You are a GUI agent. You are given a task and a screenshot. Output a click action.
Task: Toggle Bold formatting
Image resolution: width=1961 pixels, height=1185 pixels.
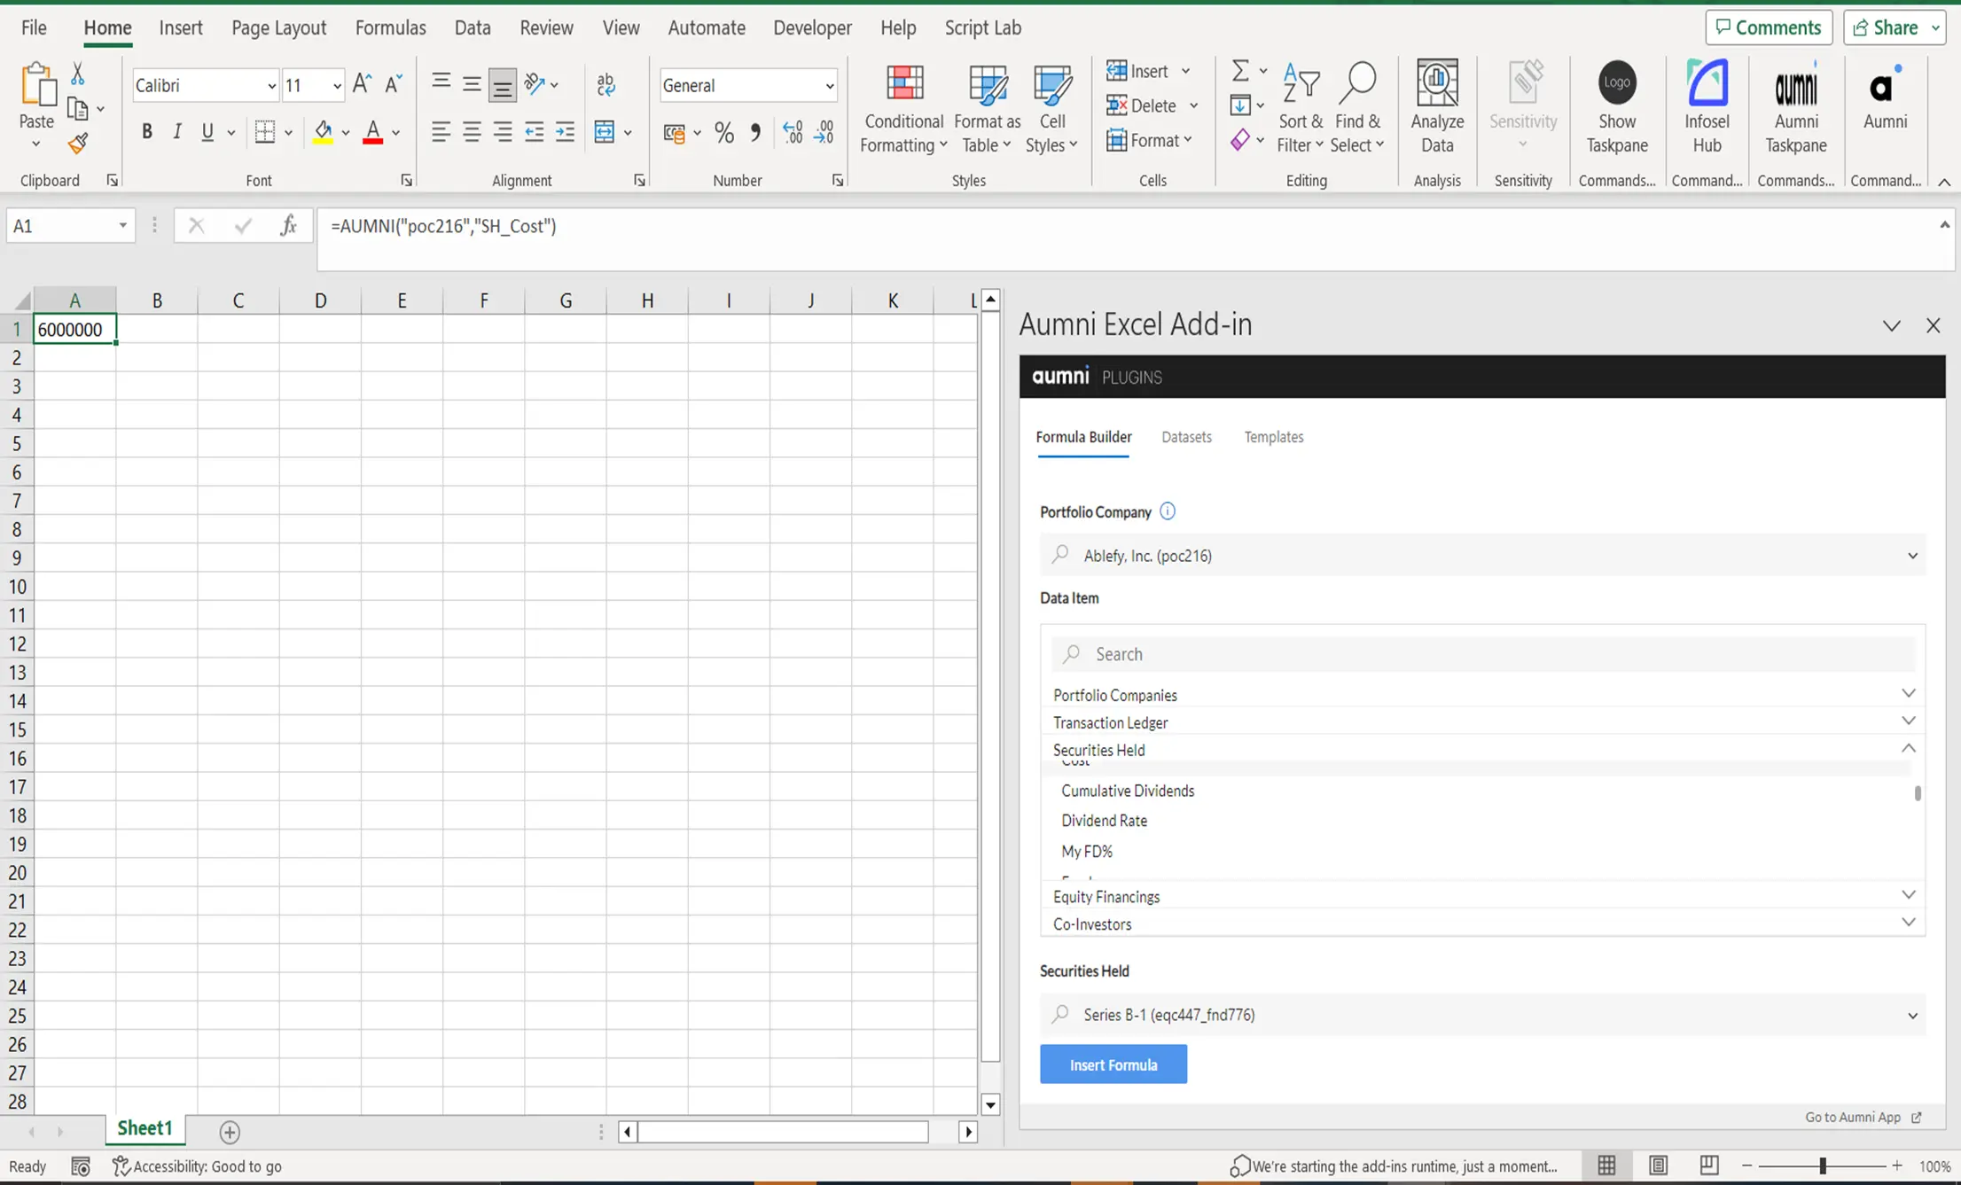point(147,132)
